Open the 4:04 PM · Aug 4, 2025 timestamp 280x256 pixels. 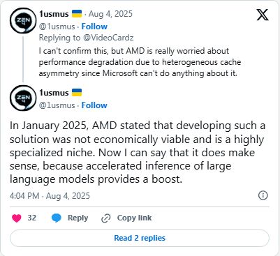[x=50, y=196]
